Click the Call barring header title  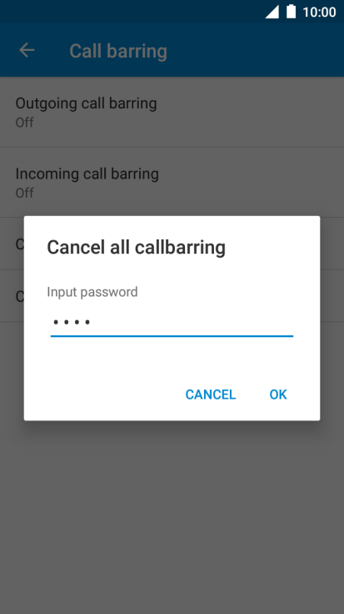coord(118,51)
